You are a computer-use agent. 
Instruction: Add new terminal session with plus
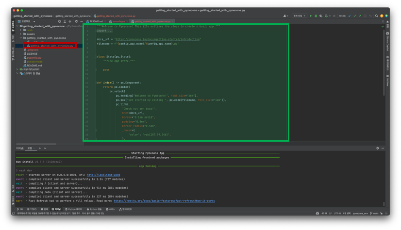(40, 148)
